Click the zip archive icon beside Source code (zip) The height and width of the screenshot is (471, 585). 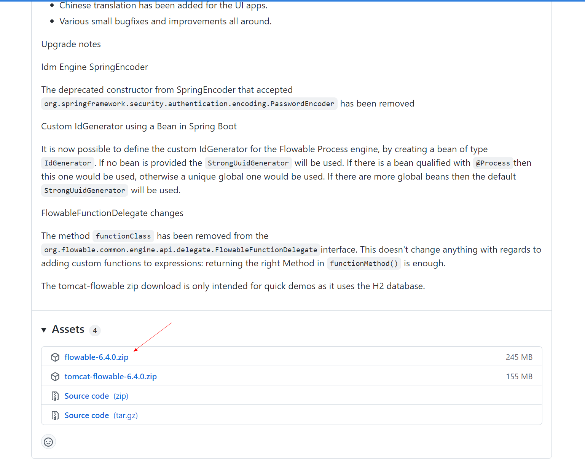55,396
